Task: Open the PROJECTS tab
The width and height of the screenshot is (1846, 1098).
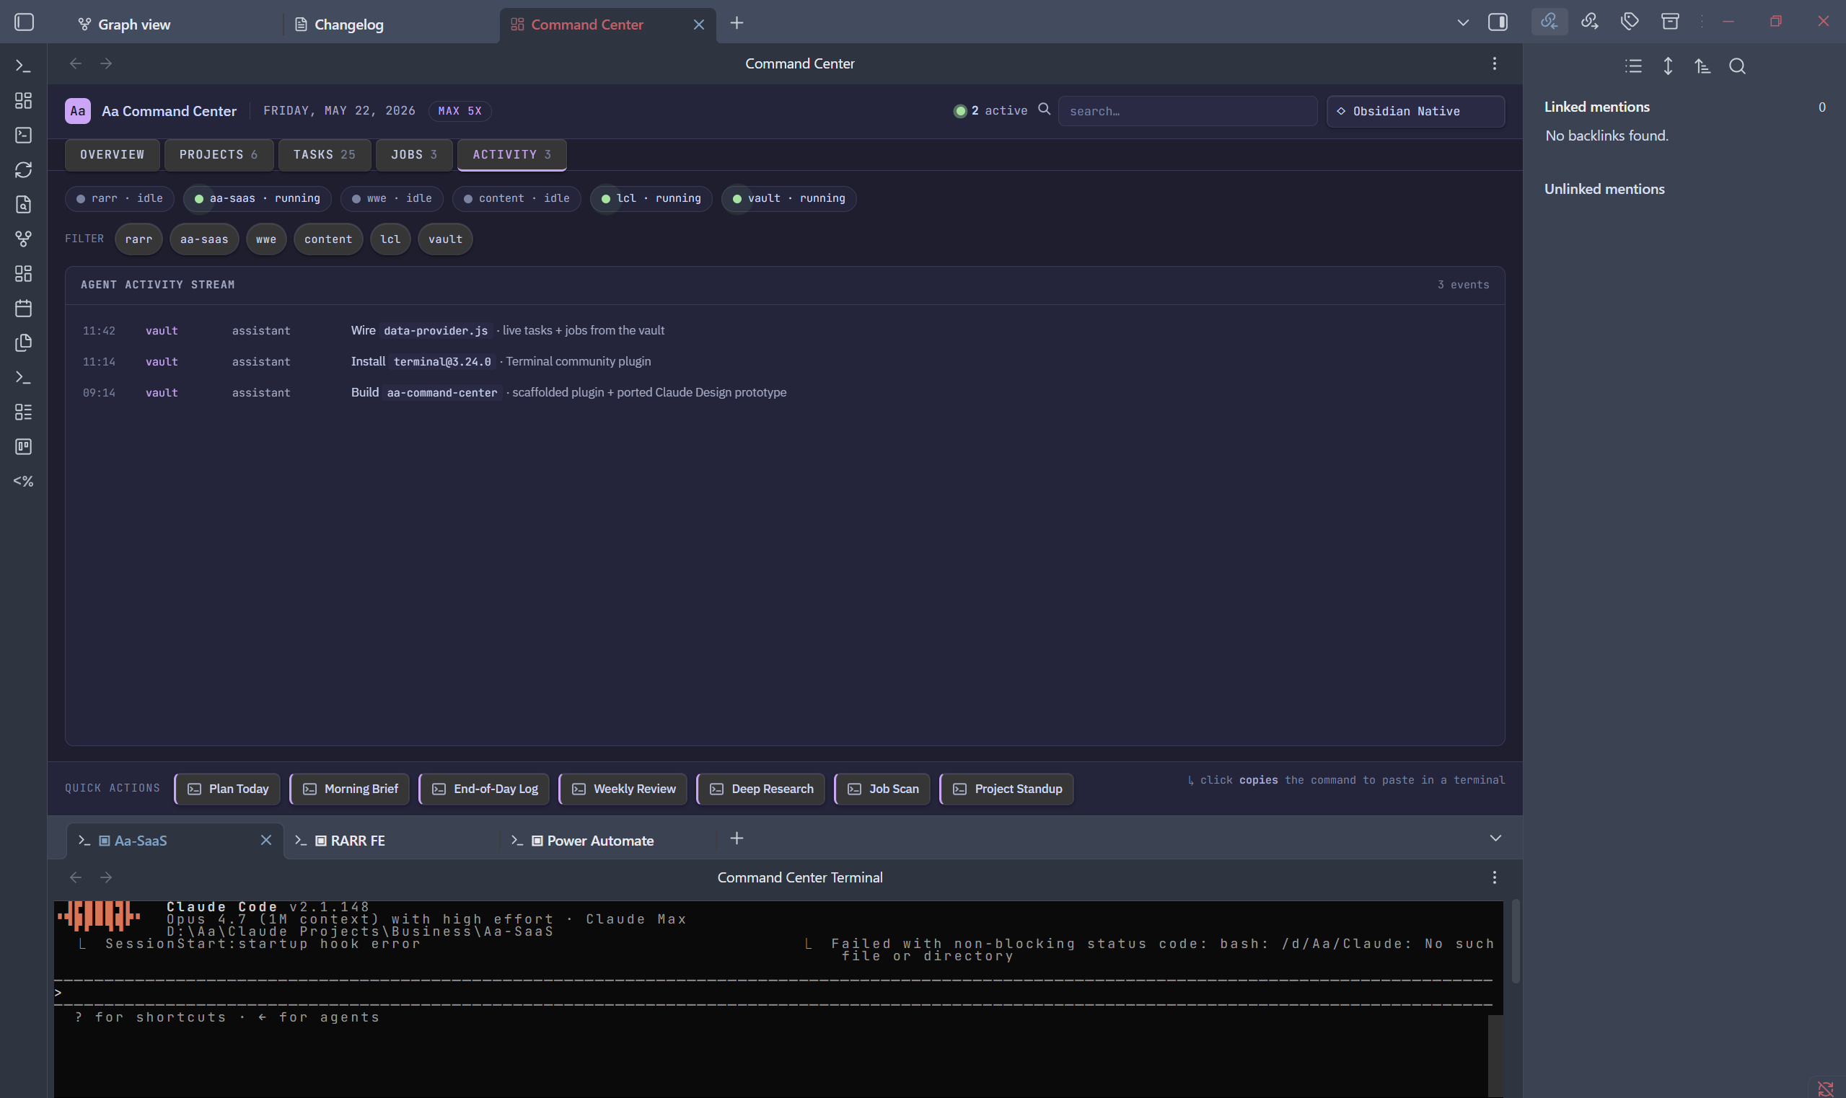Action: (219, 154)
